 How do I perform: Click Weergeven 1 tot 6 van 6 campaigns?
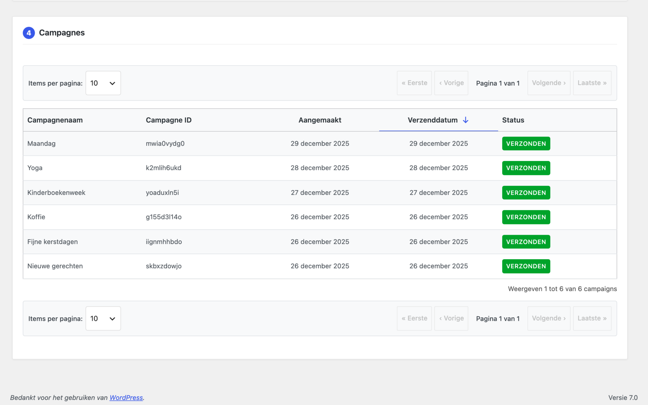562,289
